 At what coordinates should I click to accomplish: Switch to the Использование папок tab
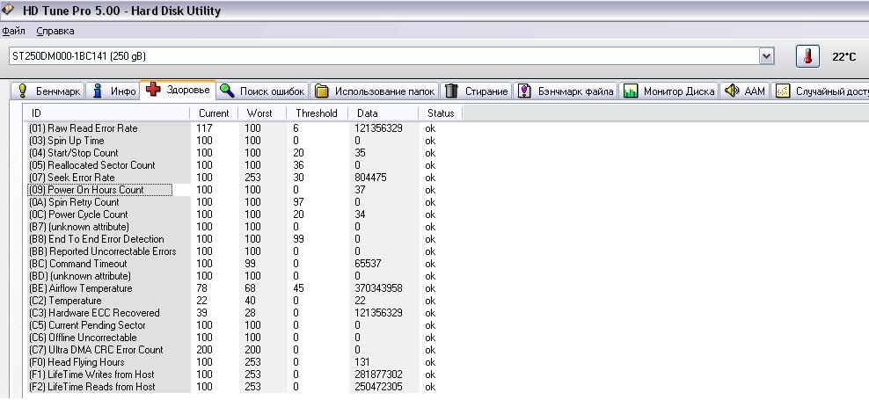coord(376,91)
